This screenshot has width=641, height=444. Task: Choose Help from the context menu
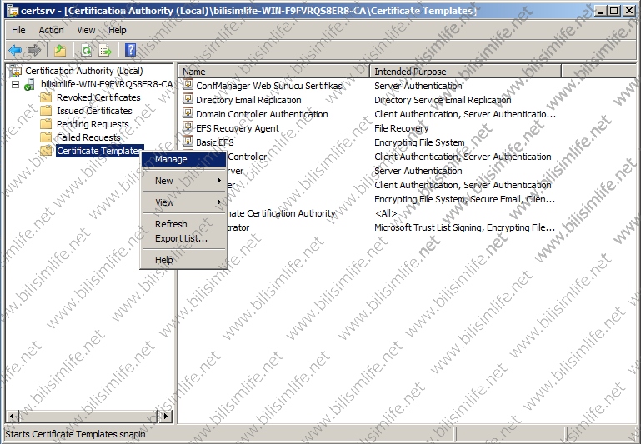pyautogui.click(x=183, y=260)
